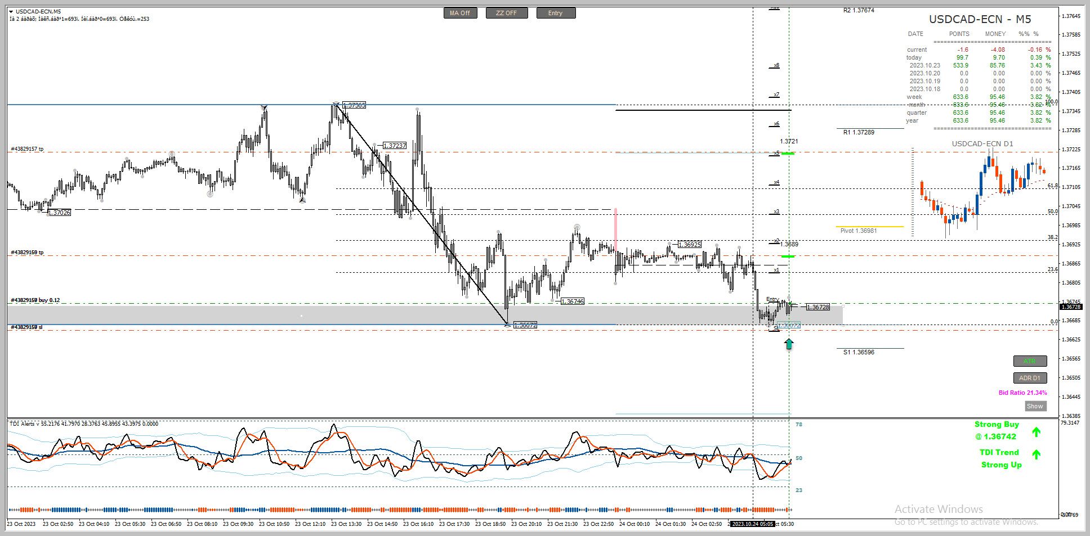The image size is (1090, 536).
Task: Click the highlighted 2023.10.24 05:05 time marker
Action: [752, 524]
